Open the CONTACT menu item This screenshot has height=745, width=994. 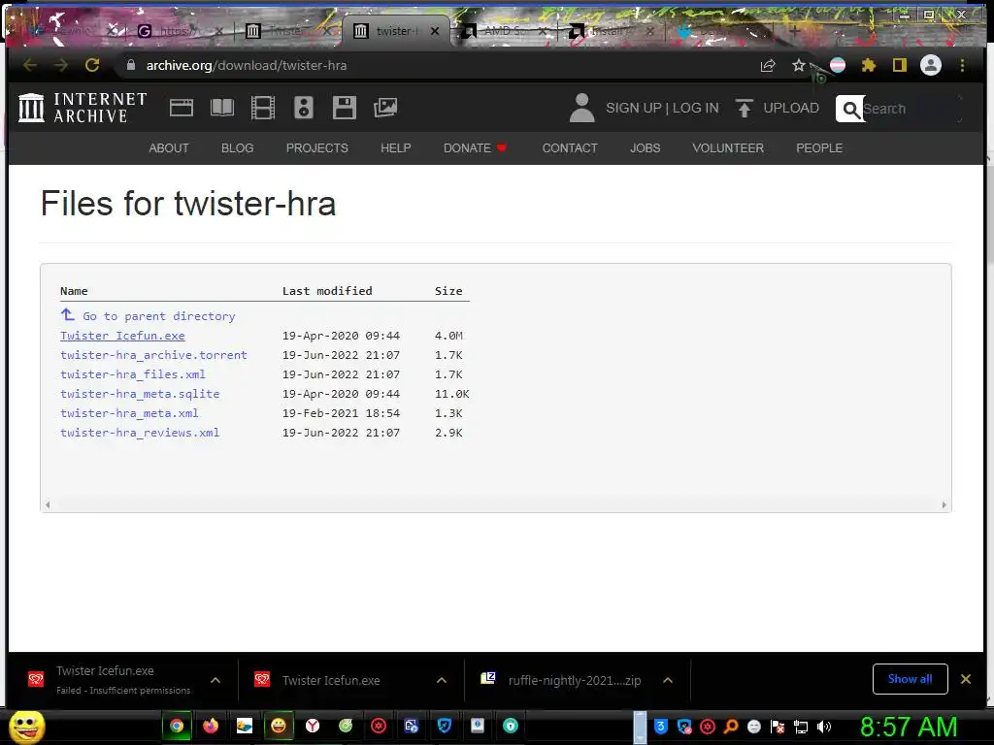click(570, 147)
